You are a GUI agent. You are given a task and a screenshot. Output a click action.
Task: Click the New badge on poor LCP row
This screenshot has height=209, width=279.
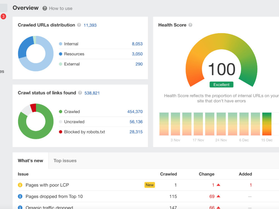tap(150, 185)
